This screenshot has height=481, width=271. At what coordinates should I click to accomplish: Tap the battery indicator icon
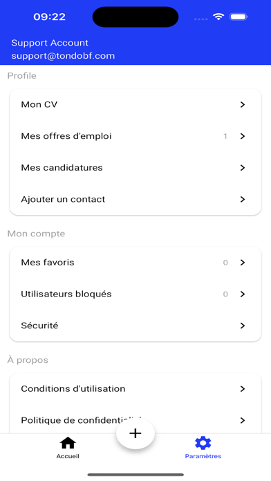tap(239, 17)
